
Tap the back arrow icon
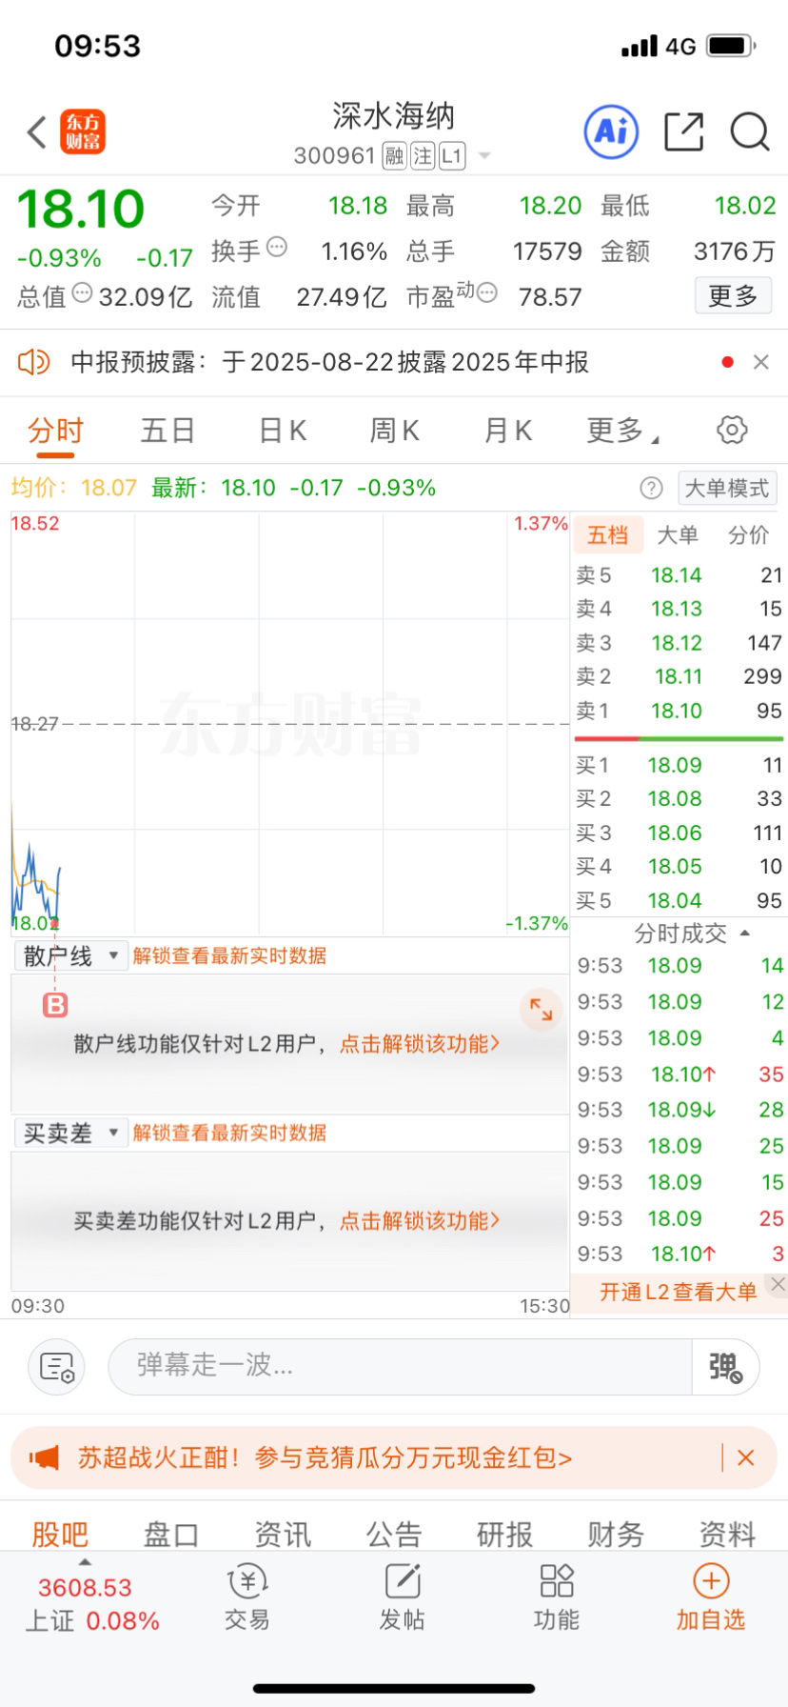[x=37, y=132]
